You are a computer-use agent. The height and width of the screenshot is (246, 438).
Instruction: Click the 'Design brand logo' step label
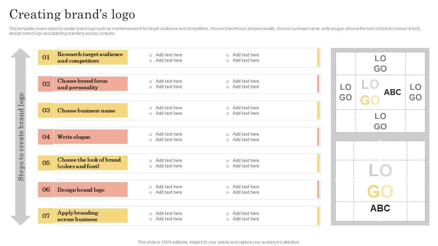(x=81, y=190)
